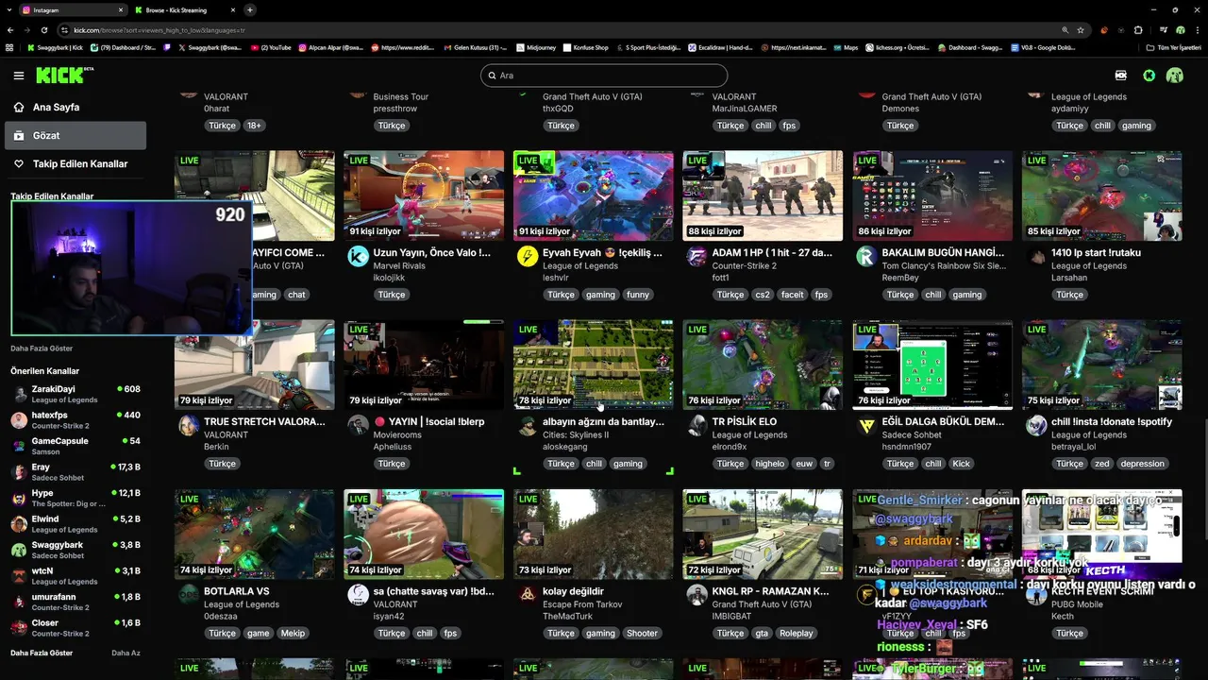The image size is (1208, 680).
Task: Open albayın ağzını da bantlay stream title
Action: pyautogui.click(x=602, y=422)
